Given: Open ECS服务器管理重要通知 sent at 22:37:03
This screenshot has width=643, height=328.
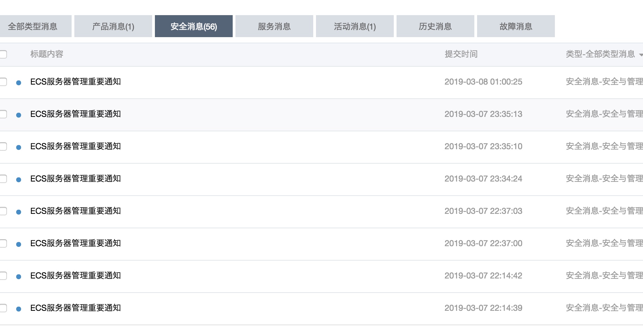Looking at the screenshot, I should (x=76, y=211).
